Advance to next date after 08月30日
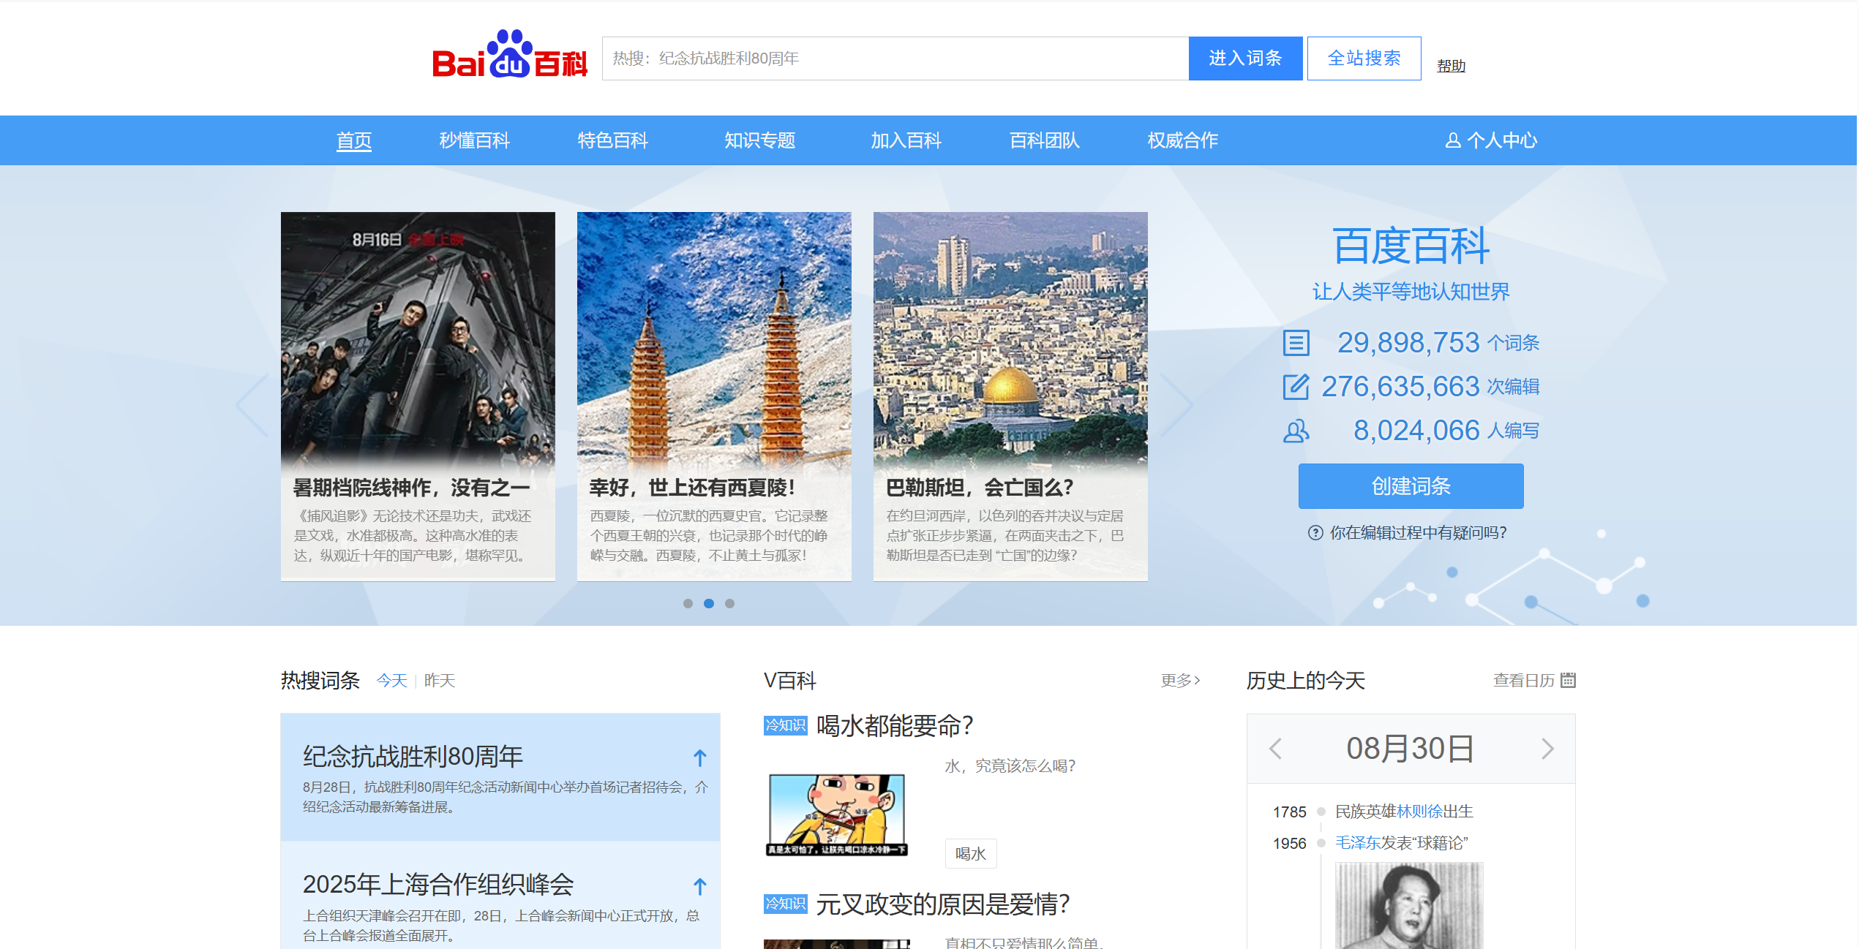This screenshot has height=949, width=1859. point(1547,749)
